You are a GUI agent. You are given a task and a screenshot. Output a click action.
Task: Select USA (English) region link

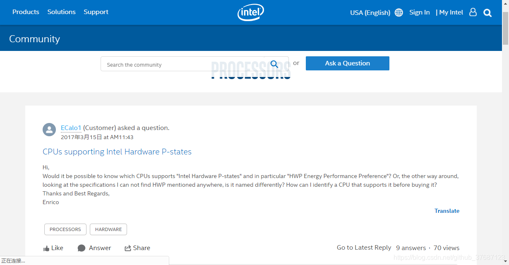[x=370, y=12]
